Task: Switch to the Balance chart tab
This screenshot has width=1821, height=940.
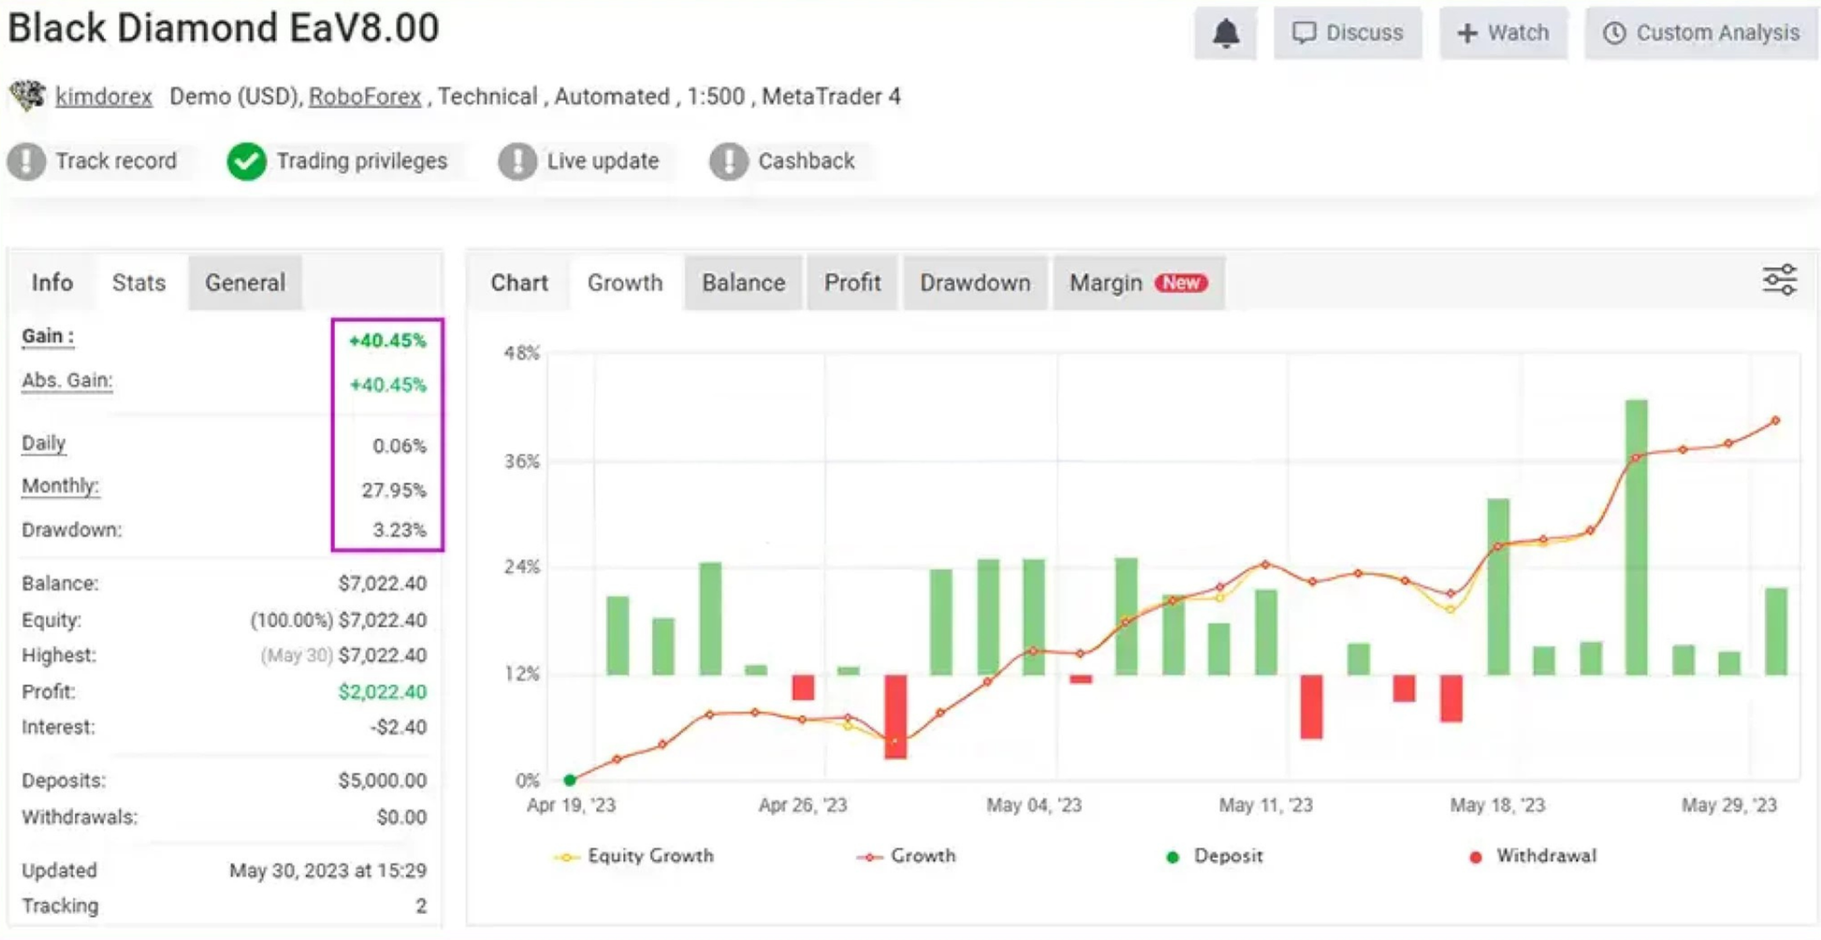Action: (743, 282)
